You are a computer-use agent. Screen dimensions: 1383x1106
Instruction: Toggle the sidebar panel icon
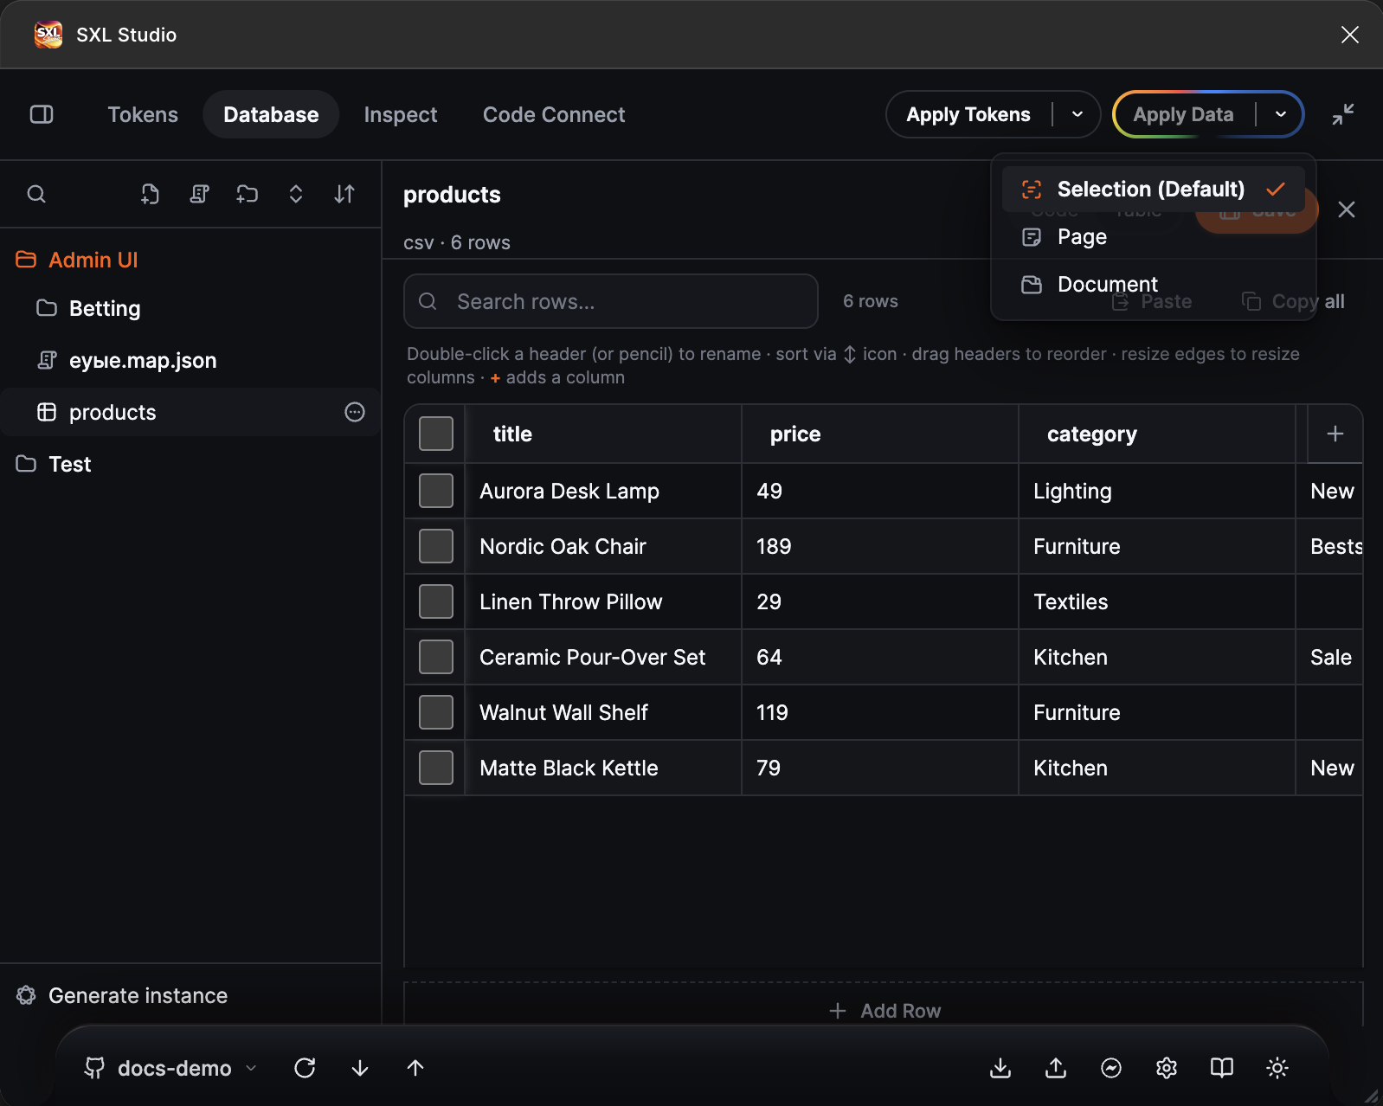click(42, 114)
